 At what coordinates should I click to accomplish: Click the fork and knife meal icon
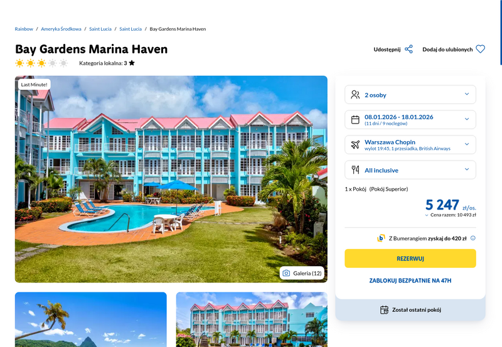tap(355, 169)
